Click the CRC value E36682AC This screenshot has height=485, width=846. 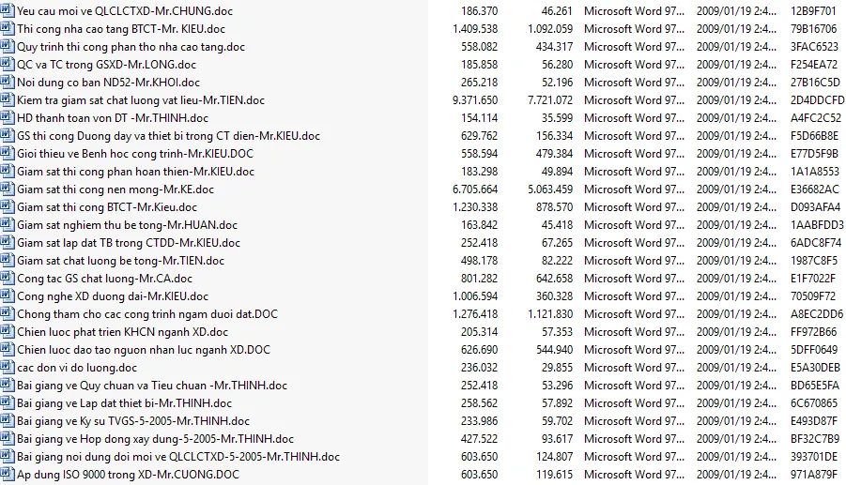pyautogui.click(x=815, y=189)
